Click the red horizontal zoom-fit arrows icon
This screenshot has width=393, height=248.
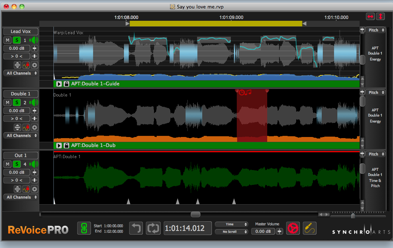(x=370, y=17)
